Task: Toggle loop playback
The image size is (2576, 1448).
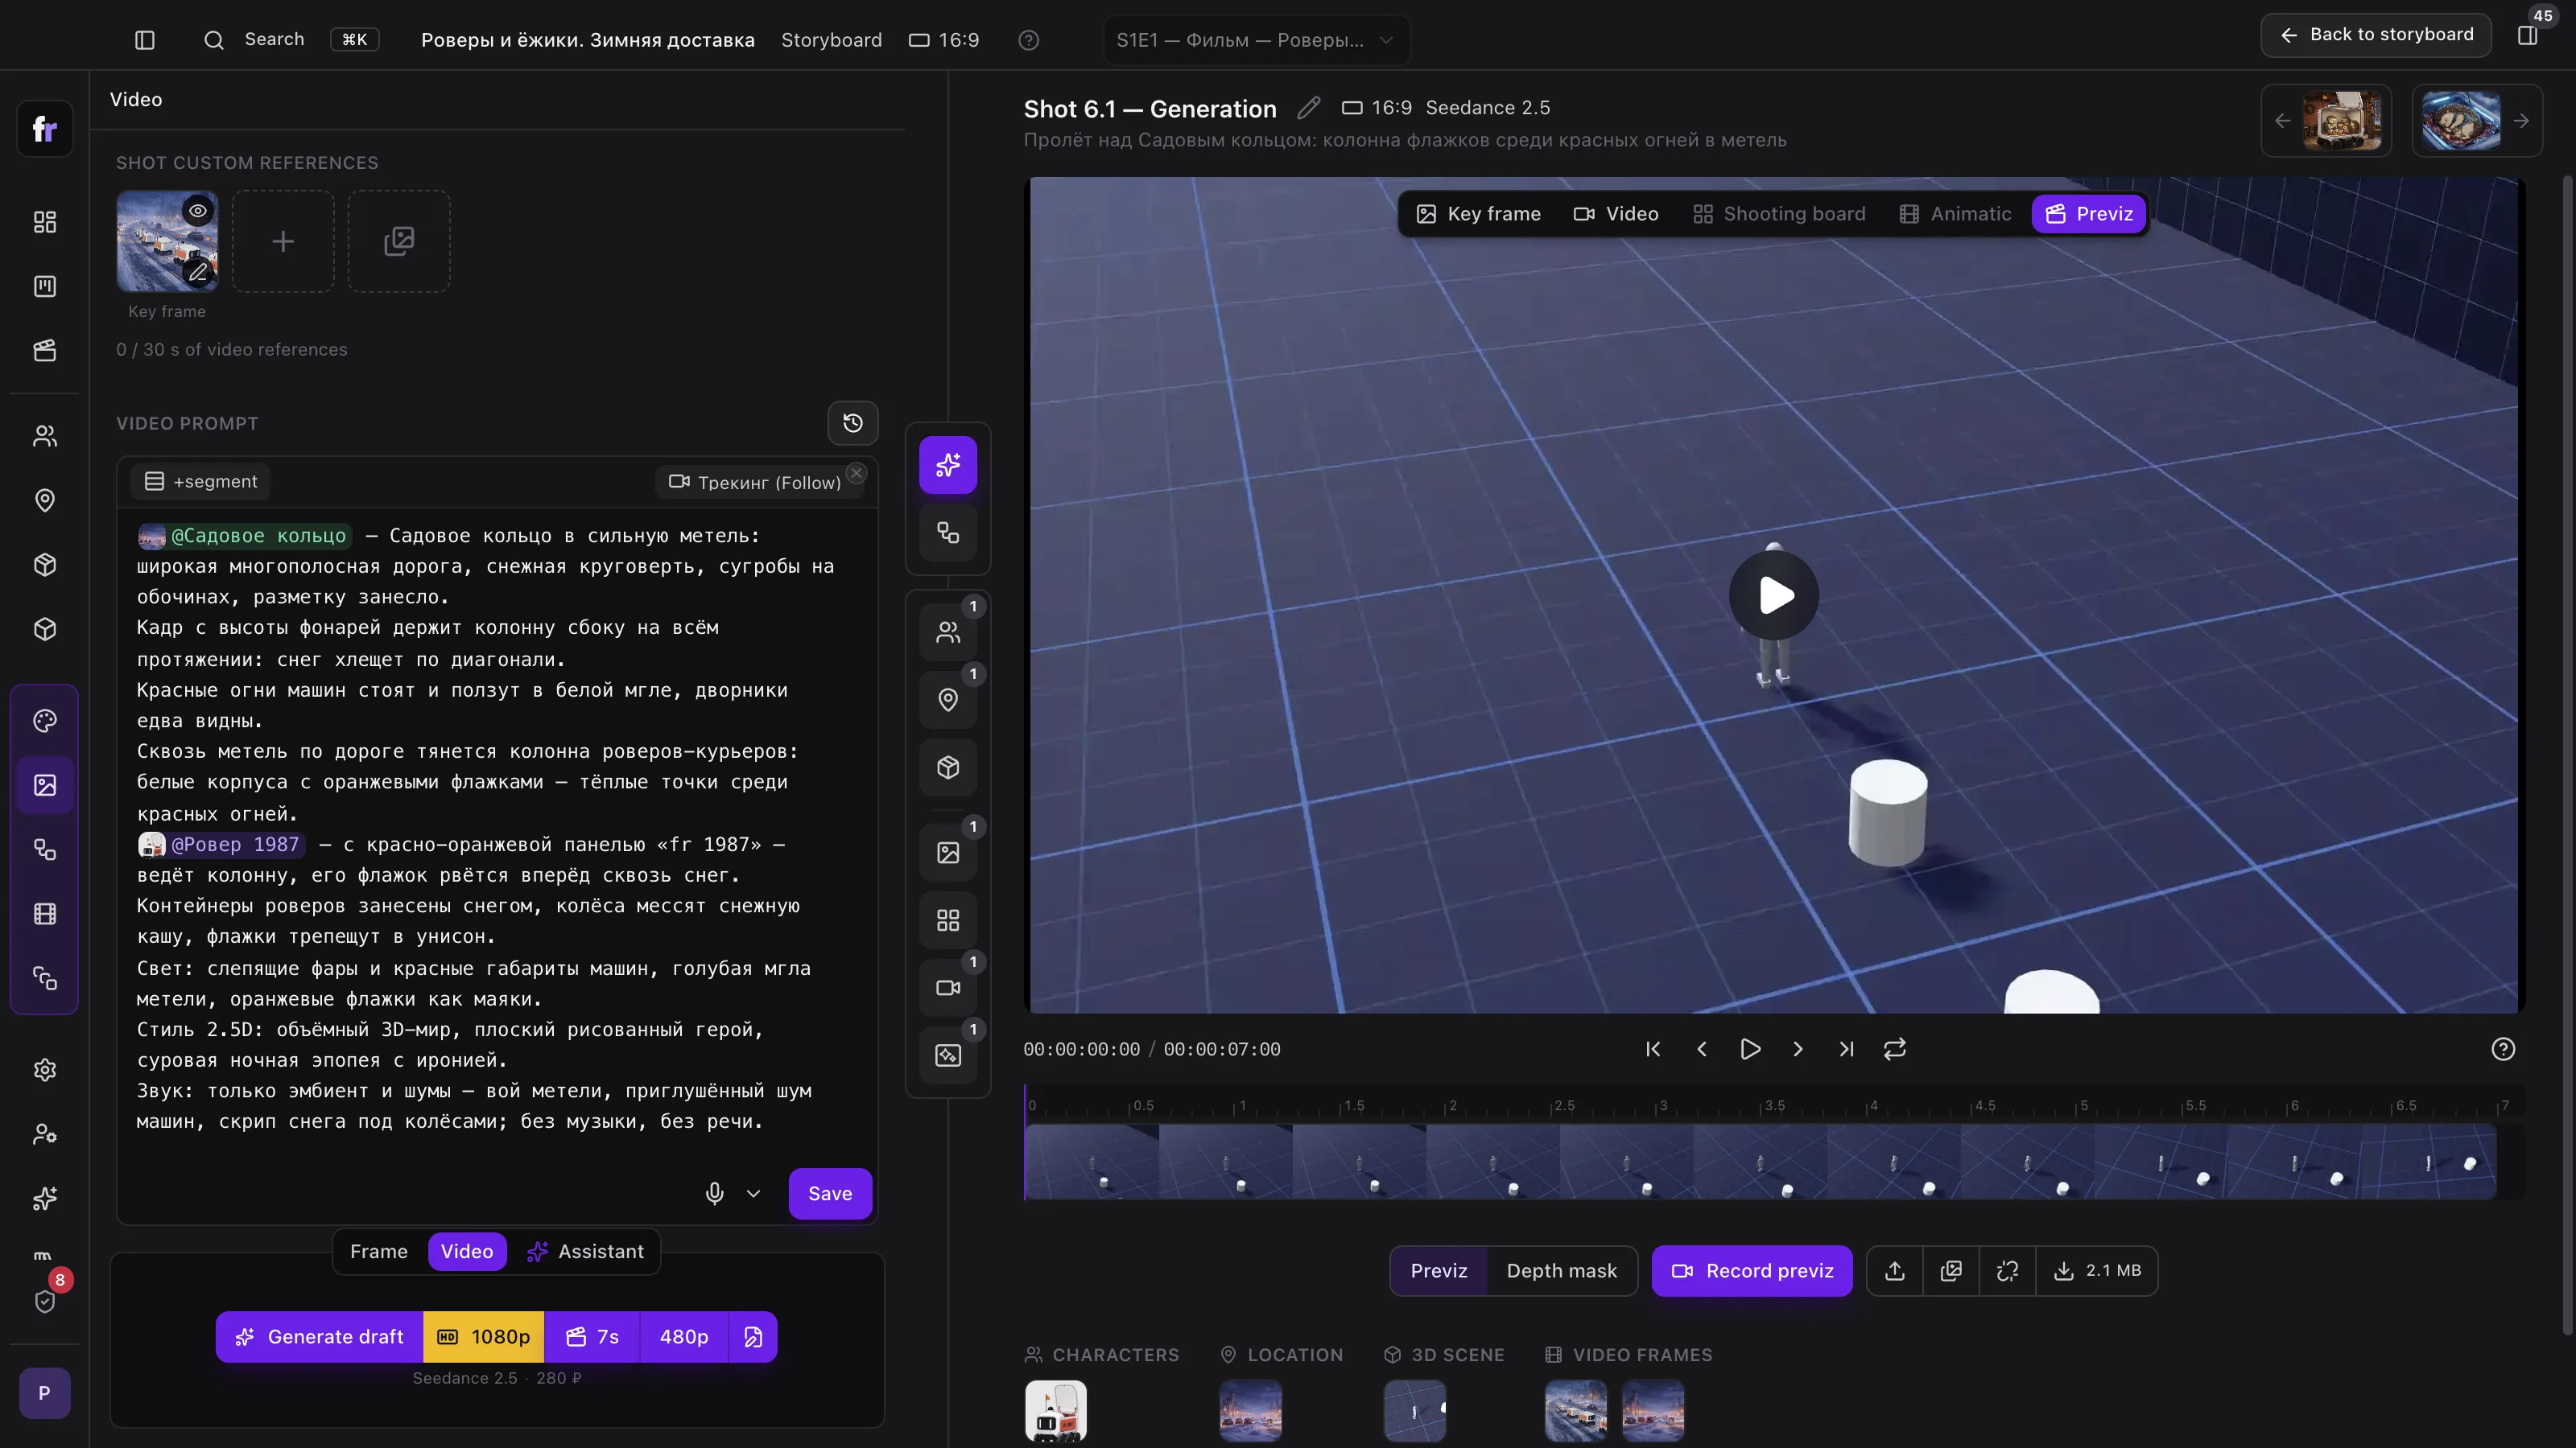Action: tap(1894, 1049)
